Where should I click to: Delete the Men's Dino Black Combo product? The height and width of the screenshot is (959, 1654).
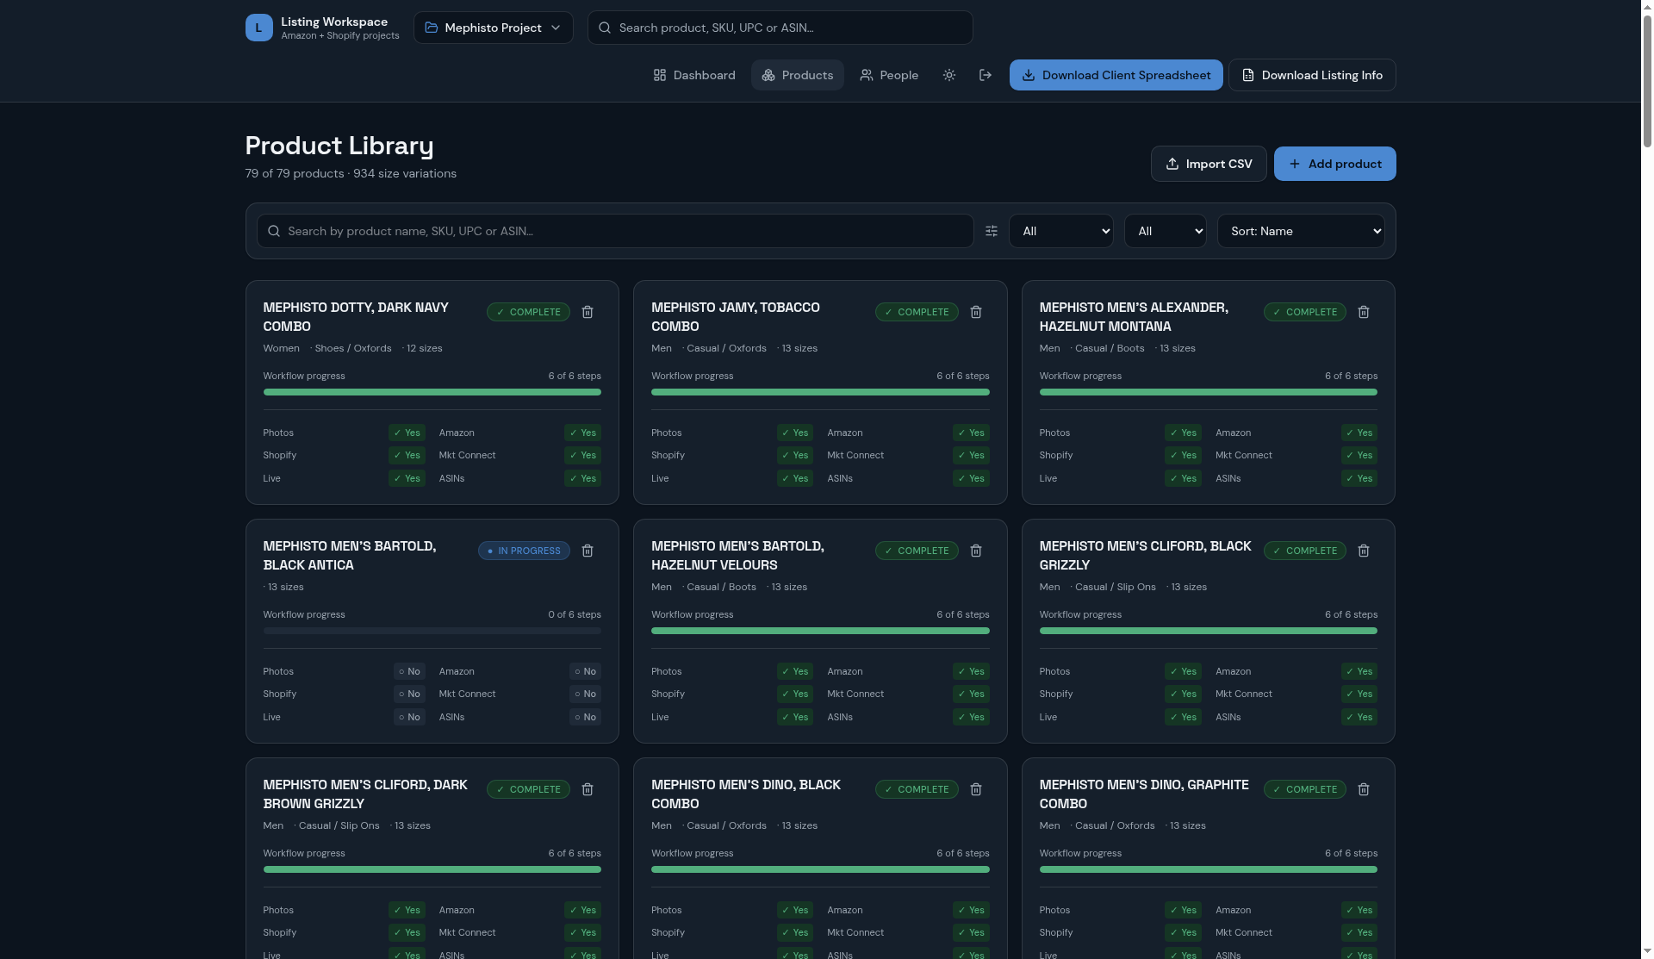point(976,789)
